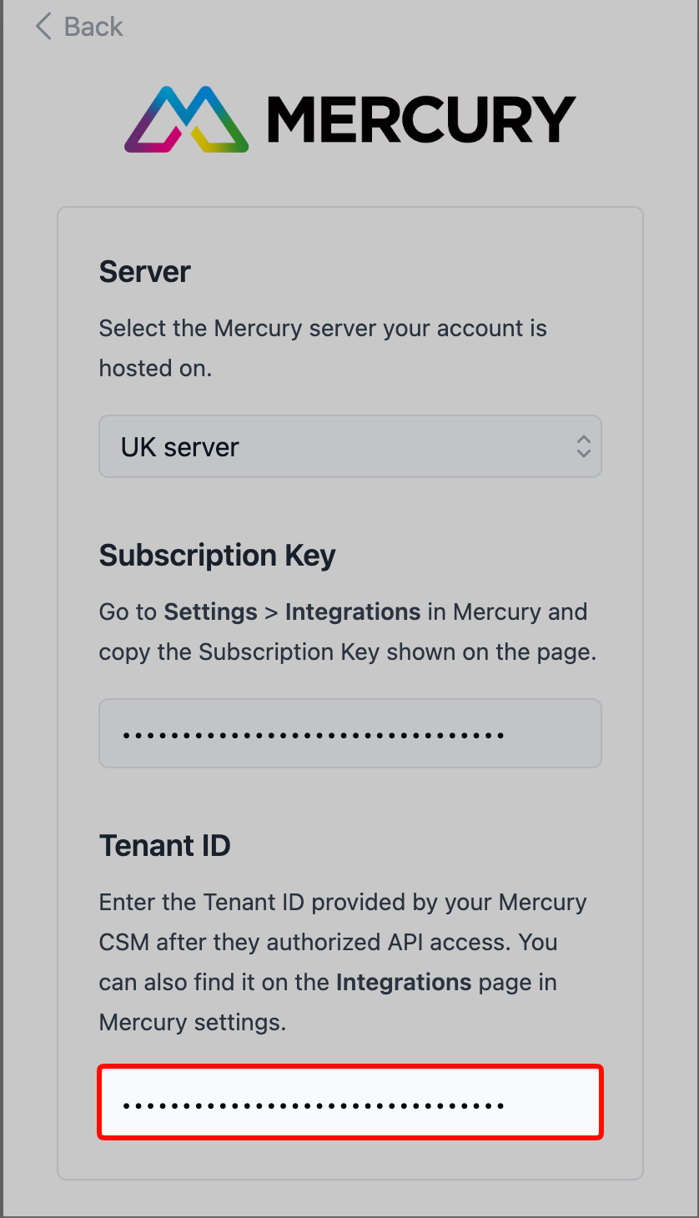This screenshot has width=699, height=1218.
Task: Click the bold "Settings" text
Action: point(210,612)
